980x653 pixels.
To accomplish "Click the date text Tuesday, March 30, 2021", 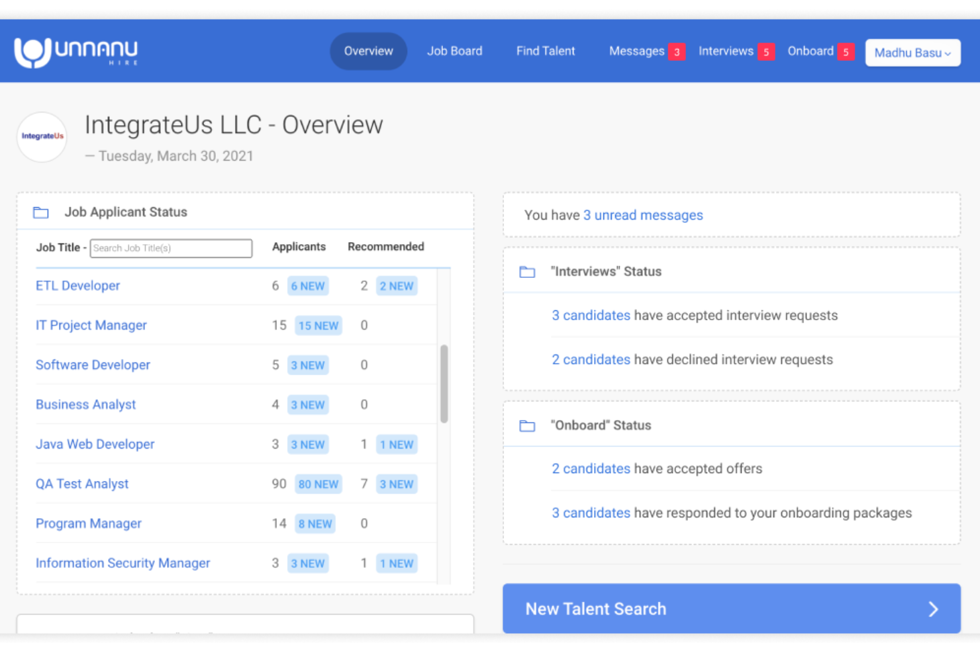I will 175,156.
